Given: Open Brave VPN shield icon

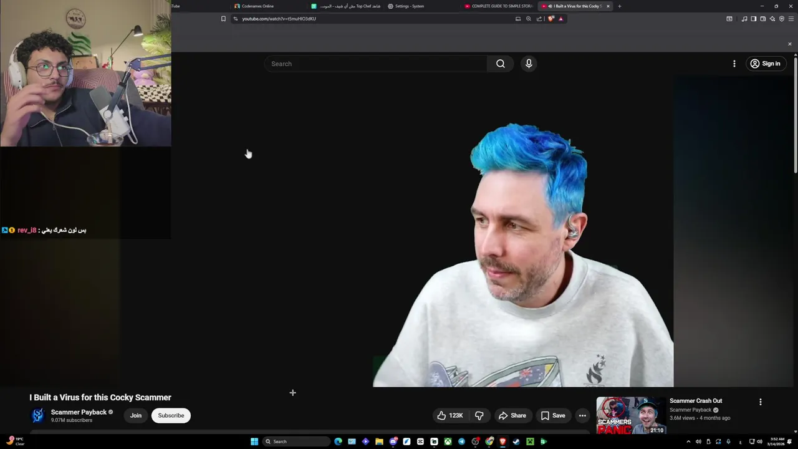Looking at the screenshot, I should click(782, 19).
